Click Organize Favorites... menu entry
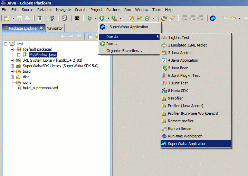Screen dimensions: 248x176 click(x=124, y=51)
